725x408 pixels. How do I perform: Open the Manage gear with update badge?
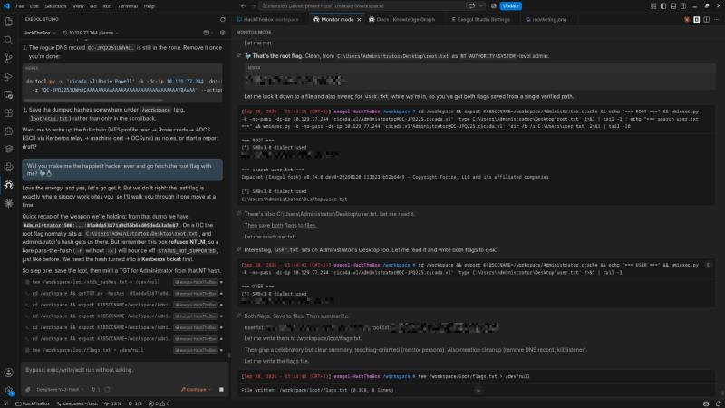pos(8,391)
